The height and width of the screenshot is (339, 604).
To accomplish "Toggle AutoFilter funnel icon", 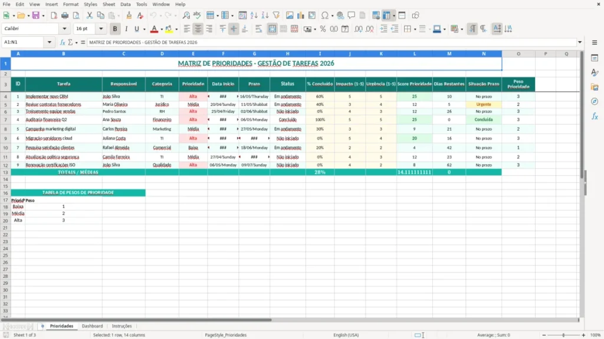I will tap(276, 15).
